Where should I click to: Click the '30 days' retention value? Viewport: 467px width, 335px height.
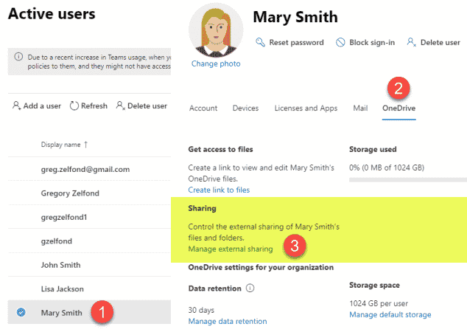click(x=201, y=310)
